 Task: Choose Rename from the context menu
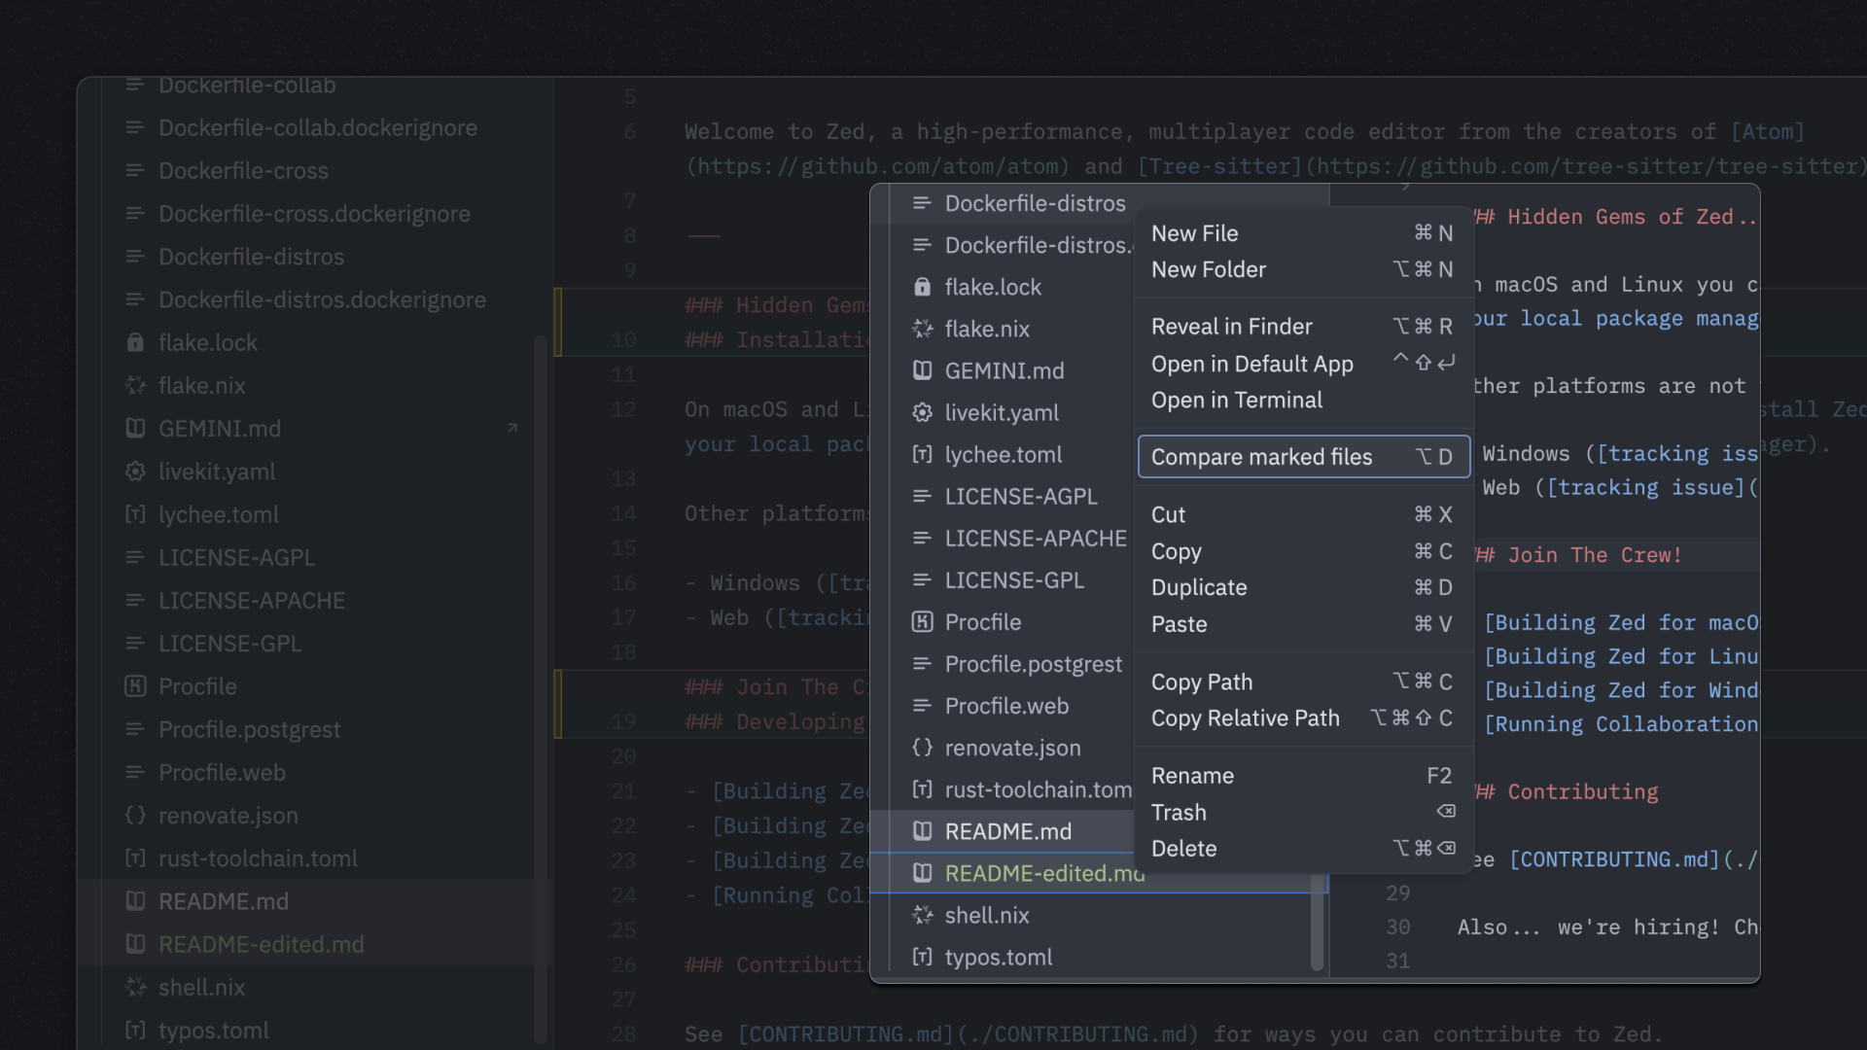pyautogui.click(x=1192, y=775)
